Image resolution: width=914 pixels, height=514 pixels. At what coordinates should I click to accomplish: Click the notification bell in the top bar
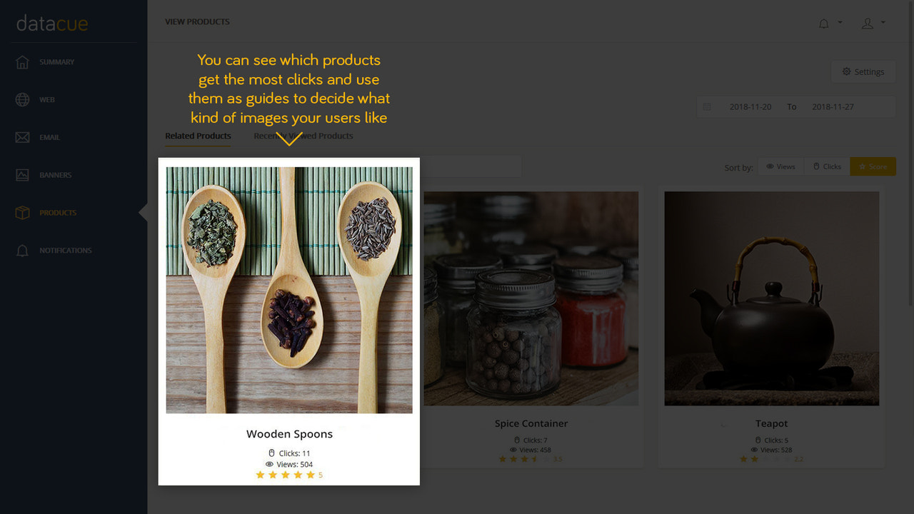click(x=823, y=22)
